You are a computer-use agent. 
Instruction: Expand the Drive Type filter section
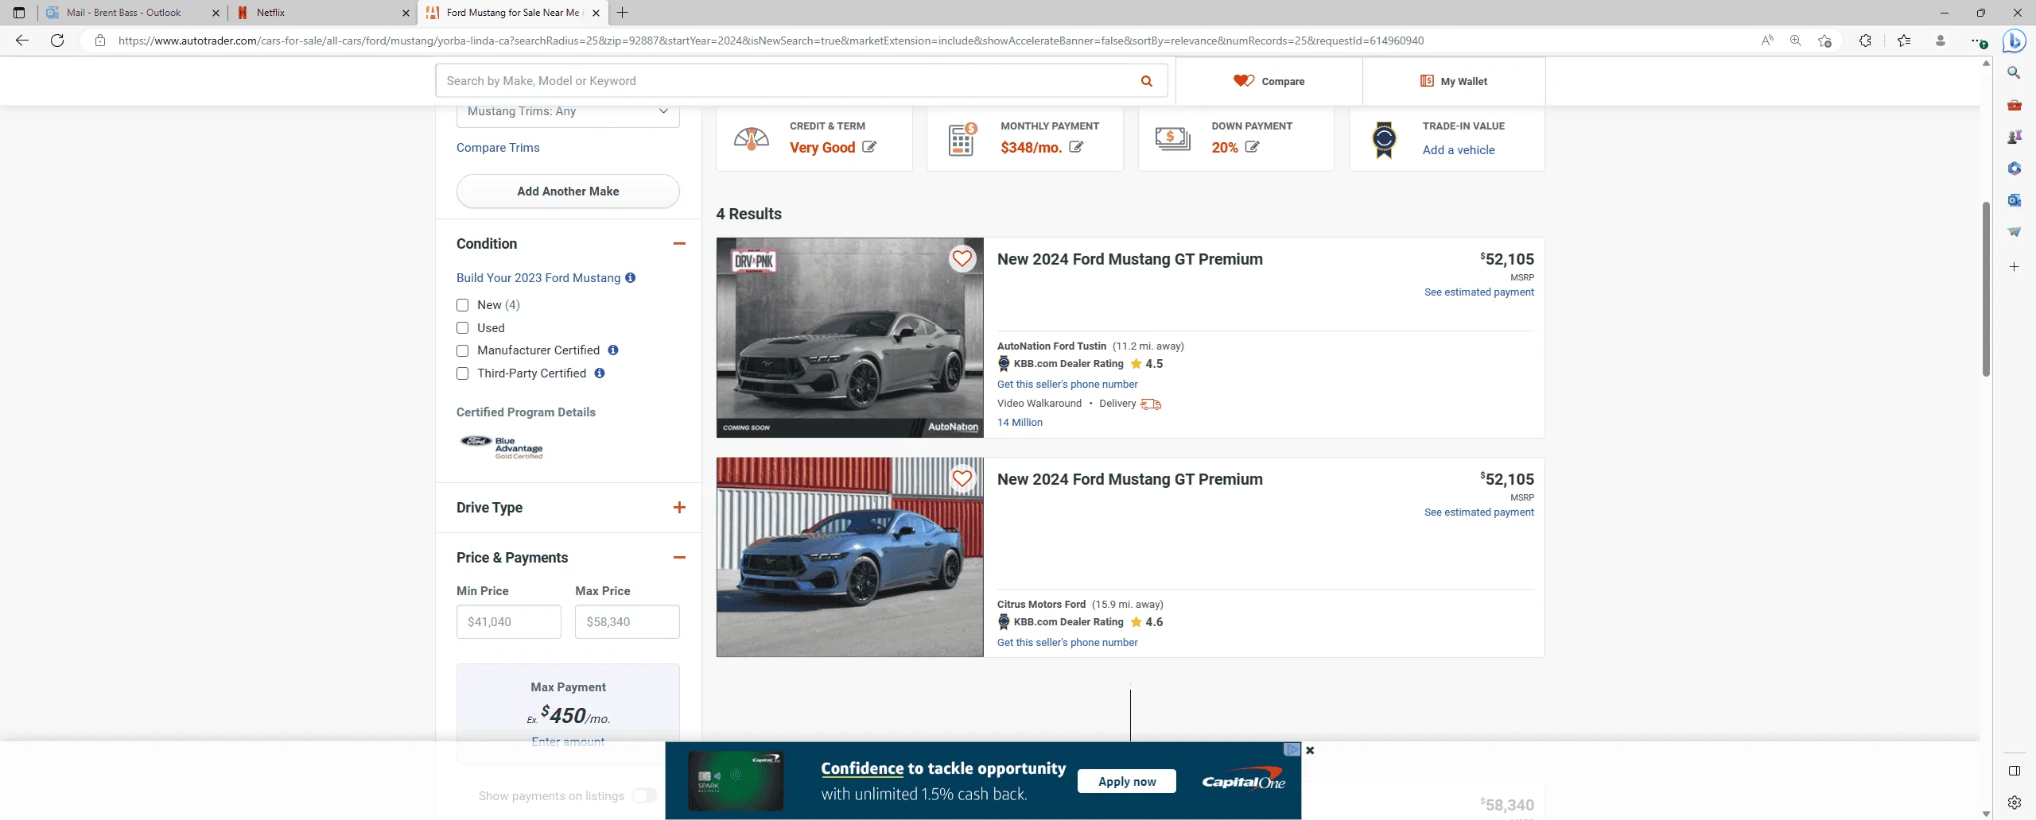(x=679, y=508)
